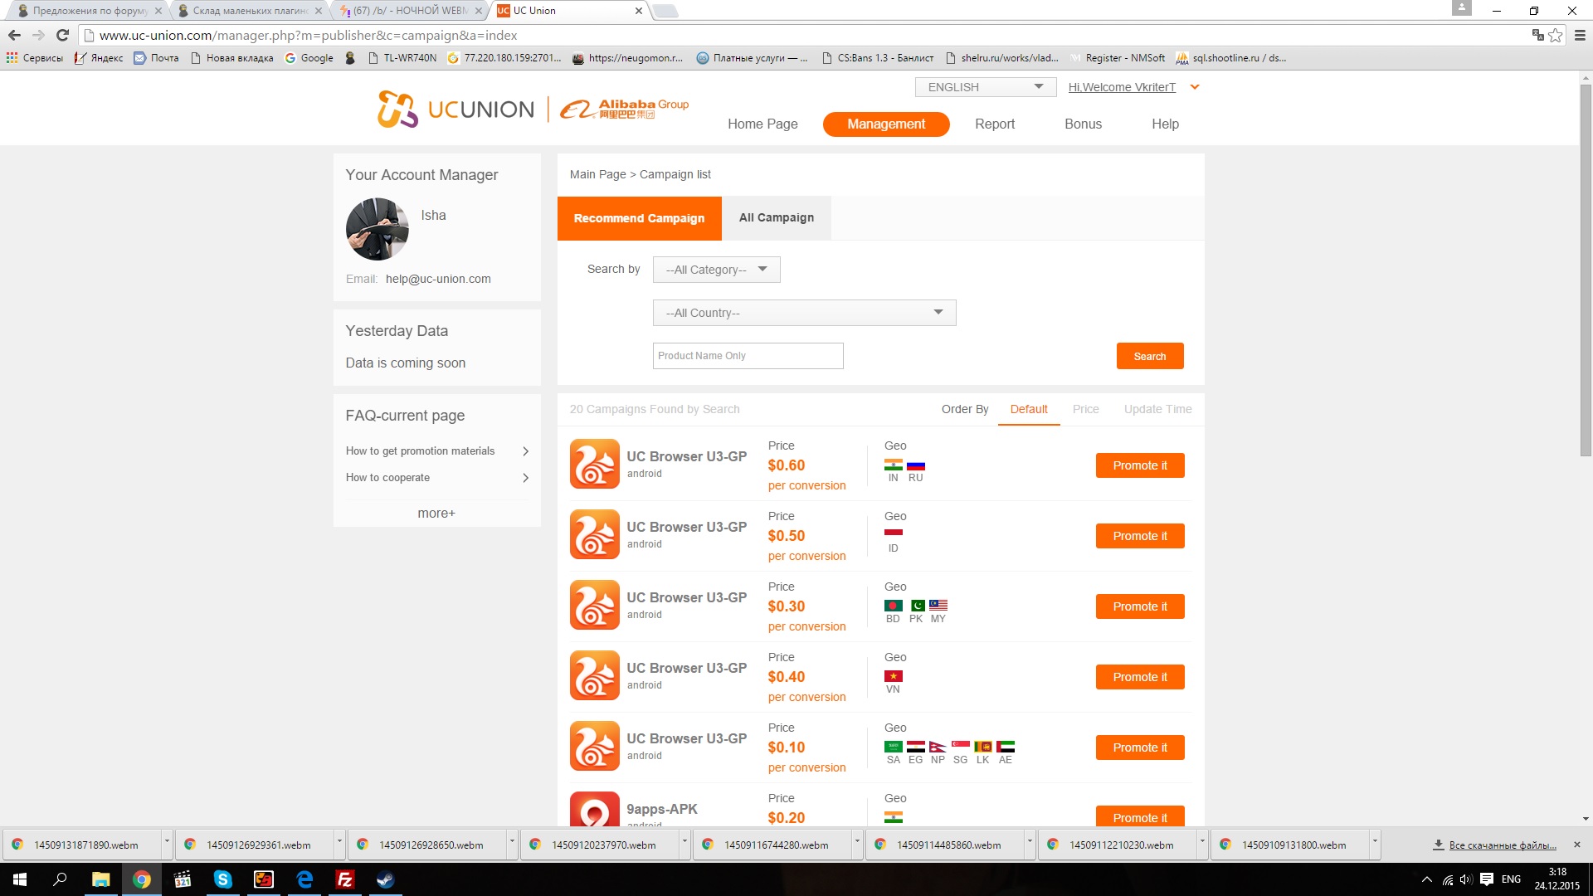The image size is (1593, 896).
Task: Open UC Browser U3-GP $0.40 campaign icon
Action: 594,675
